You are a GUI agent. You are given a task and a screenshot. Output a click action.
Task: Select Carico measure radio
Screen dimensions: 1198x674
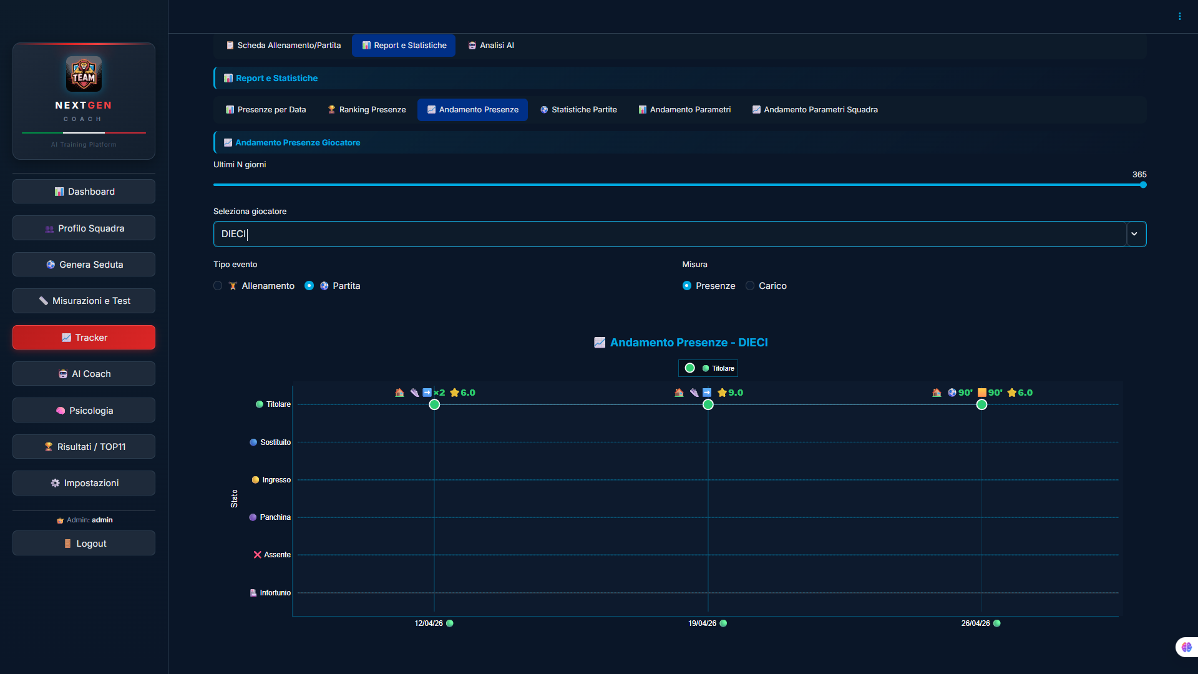(750, 286)
